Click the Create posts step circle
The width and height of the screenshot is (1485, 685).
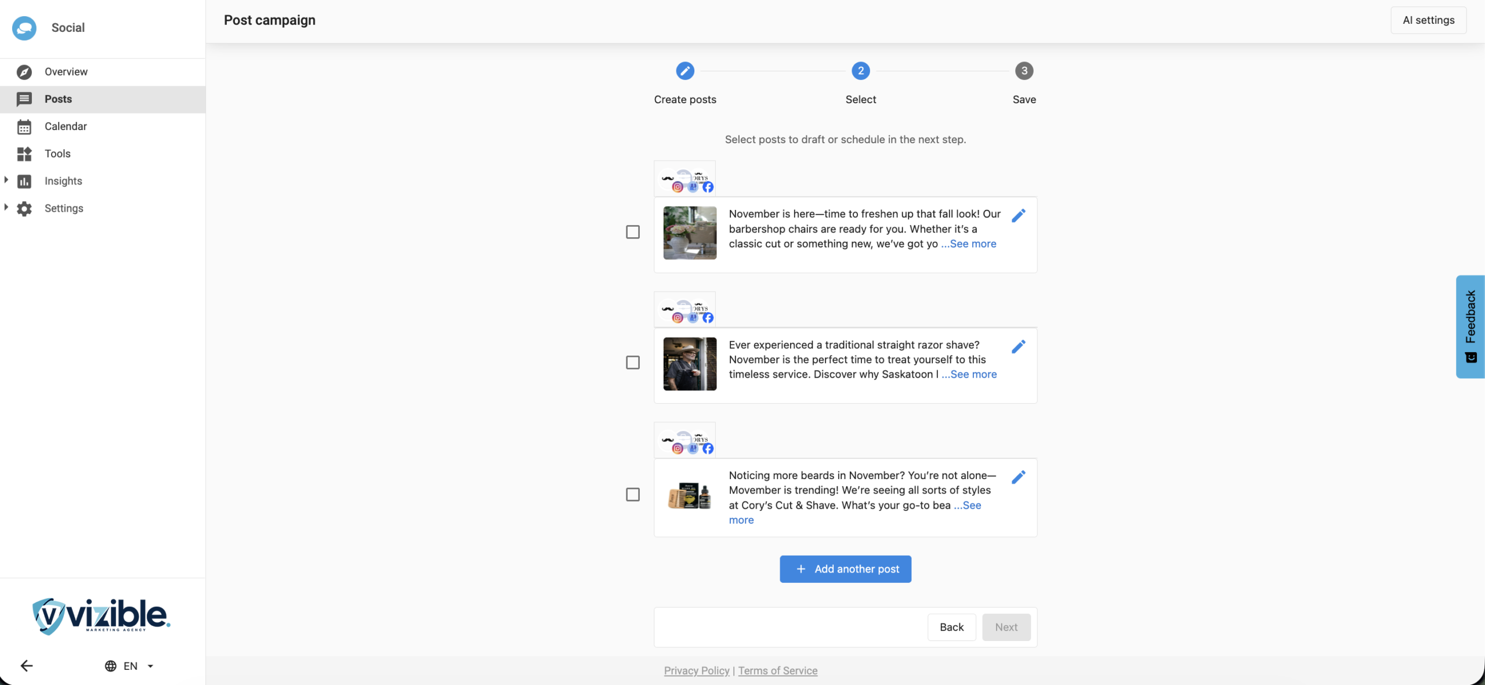click(x=684, y=71)
